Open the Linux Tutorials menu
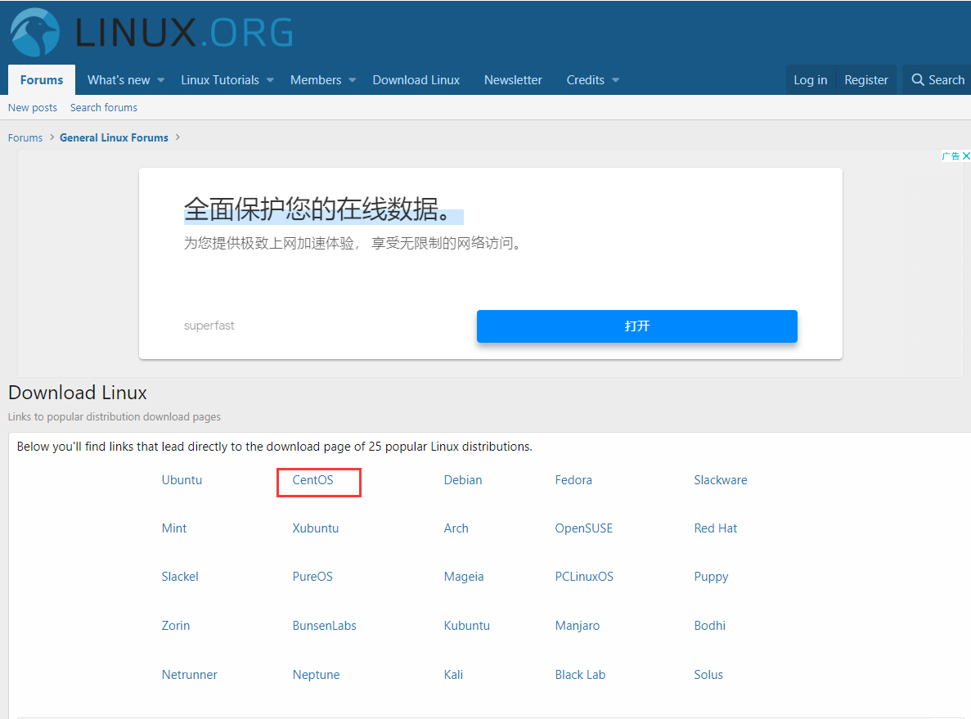Viewport: 971px width, 719px height. click(x=220, y=80)
